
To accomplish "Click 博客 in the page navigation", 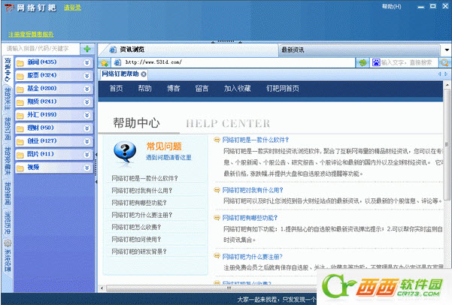I will click(x=173, y=89).
